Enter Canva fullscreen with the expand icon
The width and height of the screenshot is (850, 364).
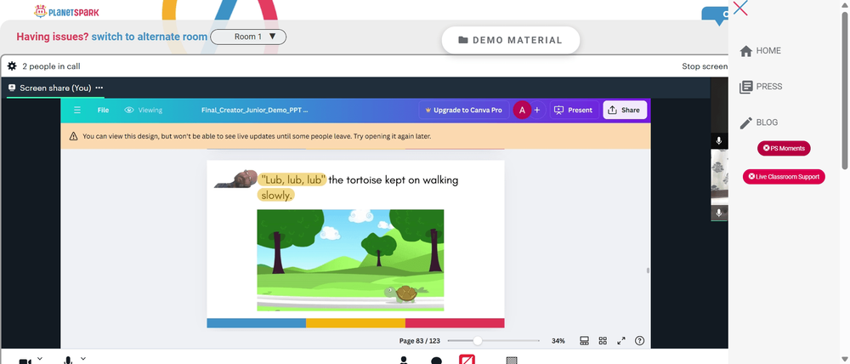tap(621, 341)
